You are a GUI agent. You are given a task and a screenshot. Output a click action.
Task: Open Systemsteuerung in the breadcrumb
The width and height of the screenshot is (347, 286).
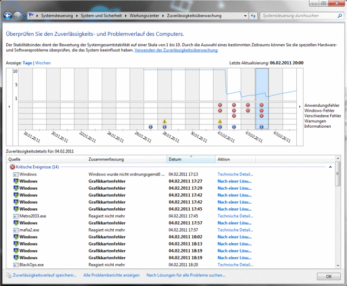(57, 16)
